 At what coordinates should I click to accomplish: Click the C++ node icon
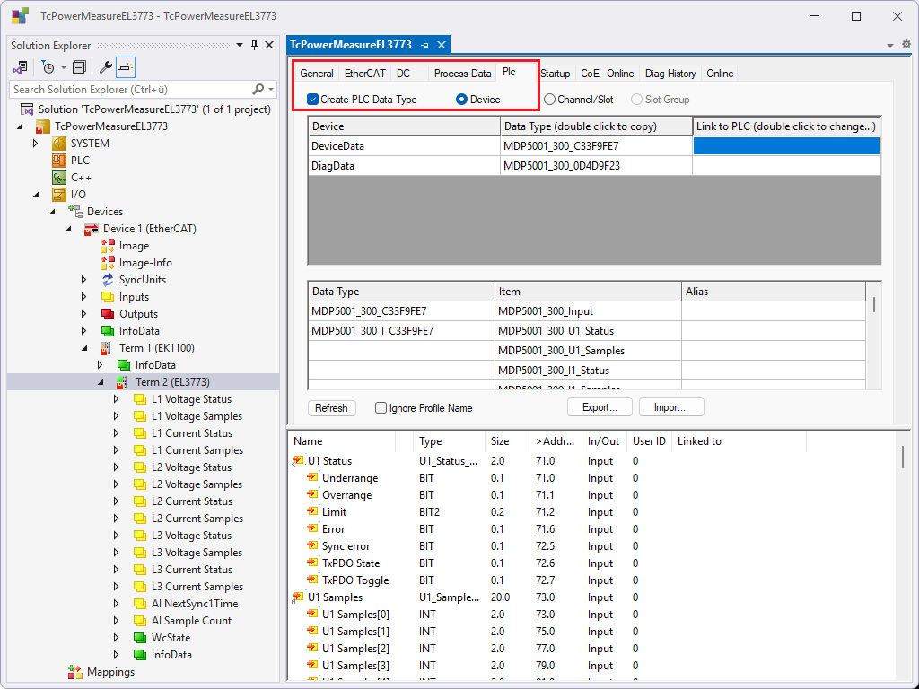[x=59, y=178]
